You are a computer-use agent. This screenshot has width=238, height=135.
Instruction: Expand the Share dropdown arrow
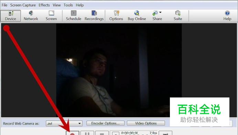click(x=160, y=12)
